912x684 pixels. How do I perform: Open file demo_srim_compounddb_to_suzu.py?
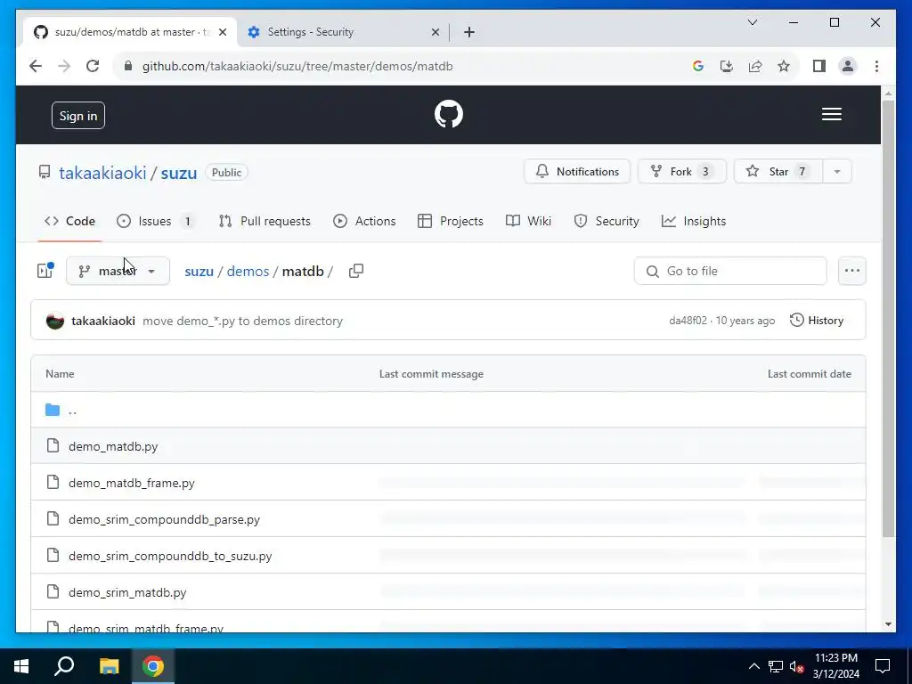click(170, 556)
